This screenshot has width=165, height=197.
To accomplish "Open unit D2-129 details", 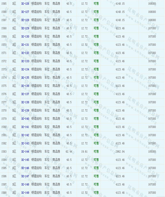I will (25, 28).
